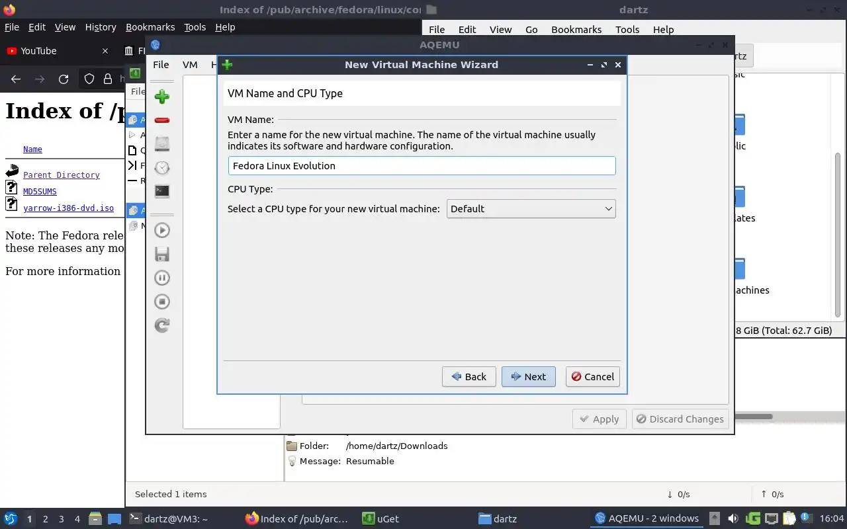Stop the VM with the stop icon

162,302
